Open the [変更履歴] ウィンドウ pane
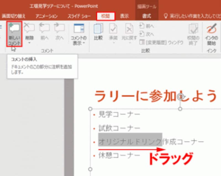Viewport: 221px width, 176px height. [161, 42]
